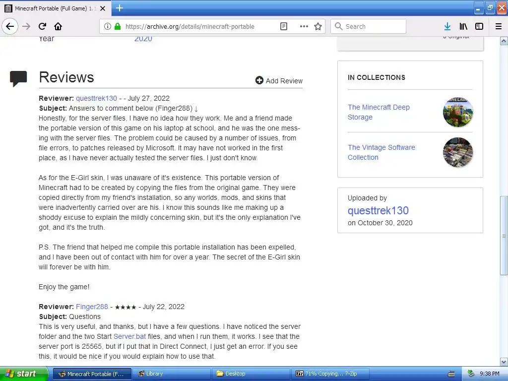Viewport: 508px width, 381px height.
Task: Show site information icon in address bar
Action: pyautogui.click(x=108, y=26)
